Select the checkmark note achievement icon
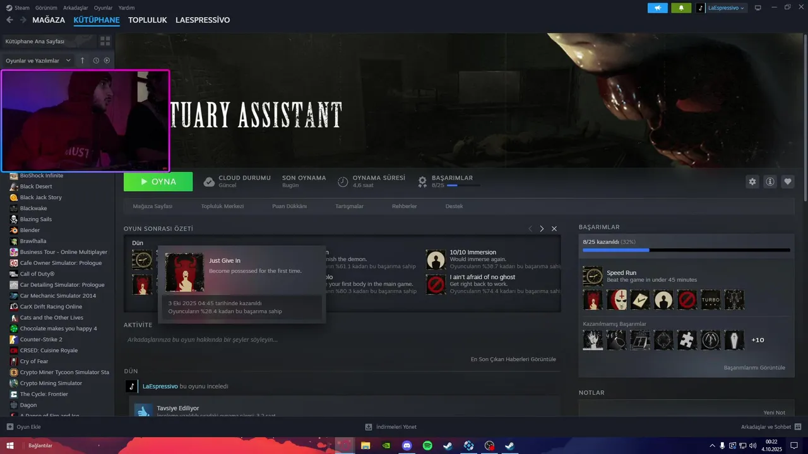The image size is (808, 454). [x=640, y=300]
